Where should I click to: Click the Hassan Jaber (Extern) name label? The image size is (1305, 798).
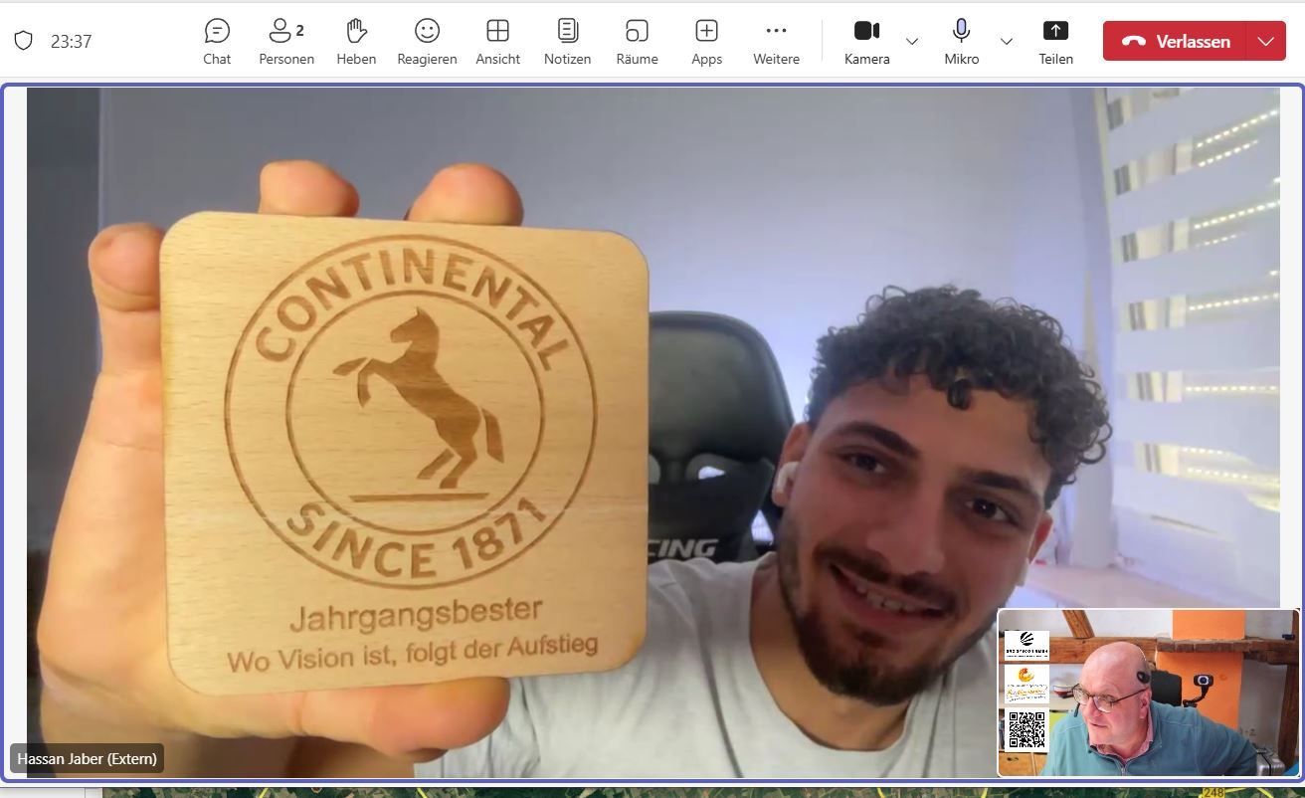[x=88, y=758]
